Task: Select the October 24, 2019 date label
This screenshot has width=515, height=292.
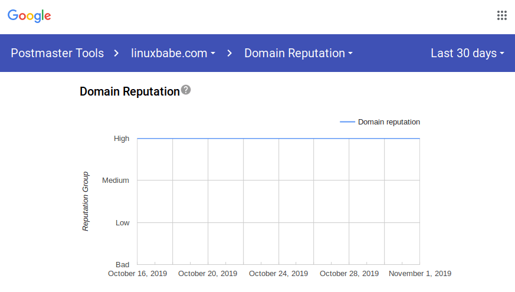Action: pyautogui.click(x=278, y=274)
